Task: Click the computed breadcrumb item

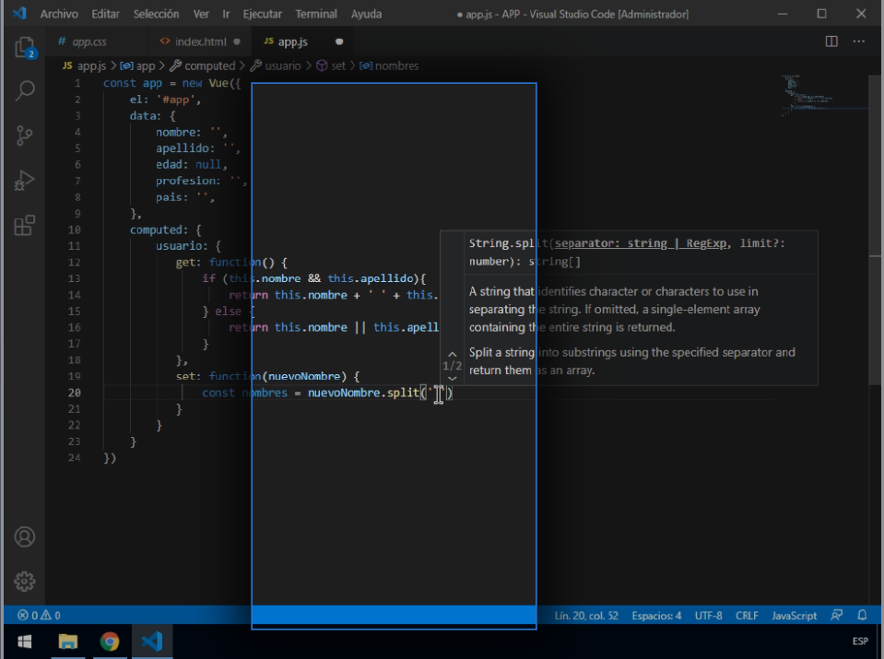Action: pos(209,65)
